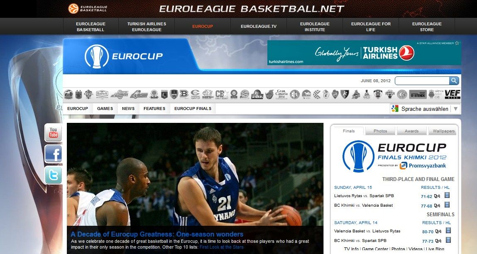Open the Facebook social icon
The width and height of the screenshot is (477, 254).
[53, 154]
